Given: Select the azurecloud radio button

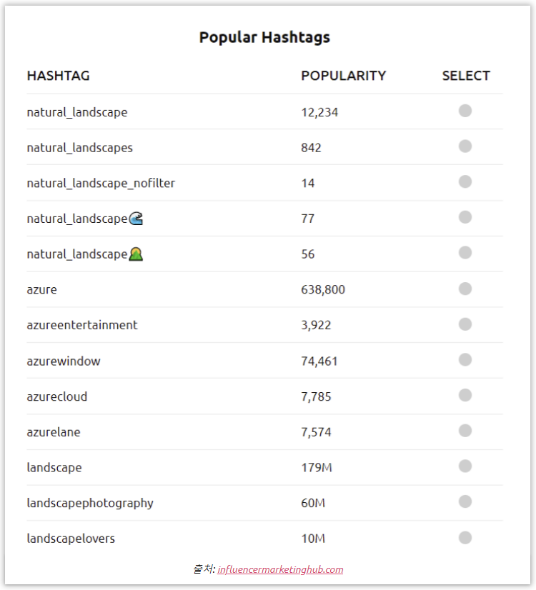Looking at the screenshot, I should pos(465,395).
